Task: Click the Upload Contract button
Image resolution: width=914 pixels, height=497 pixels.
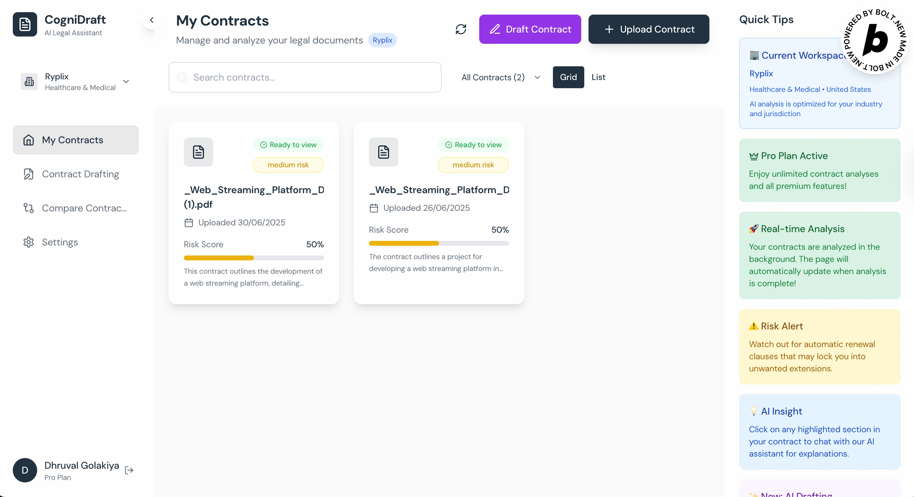Action: pos(648,29)
